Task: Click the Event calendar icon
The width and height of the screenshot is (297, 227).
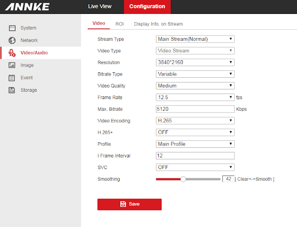Action: point(12,77)
